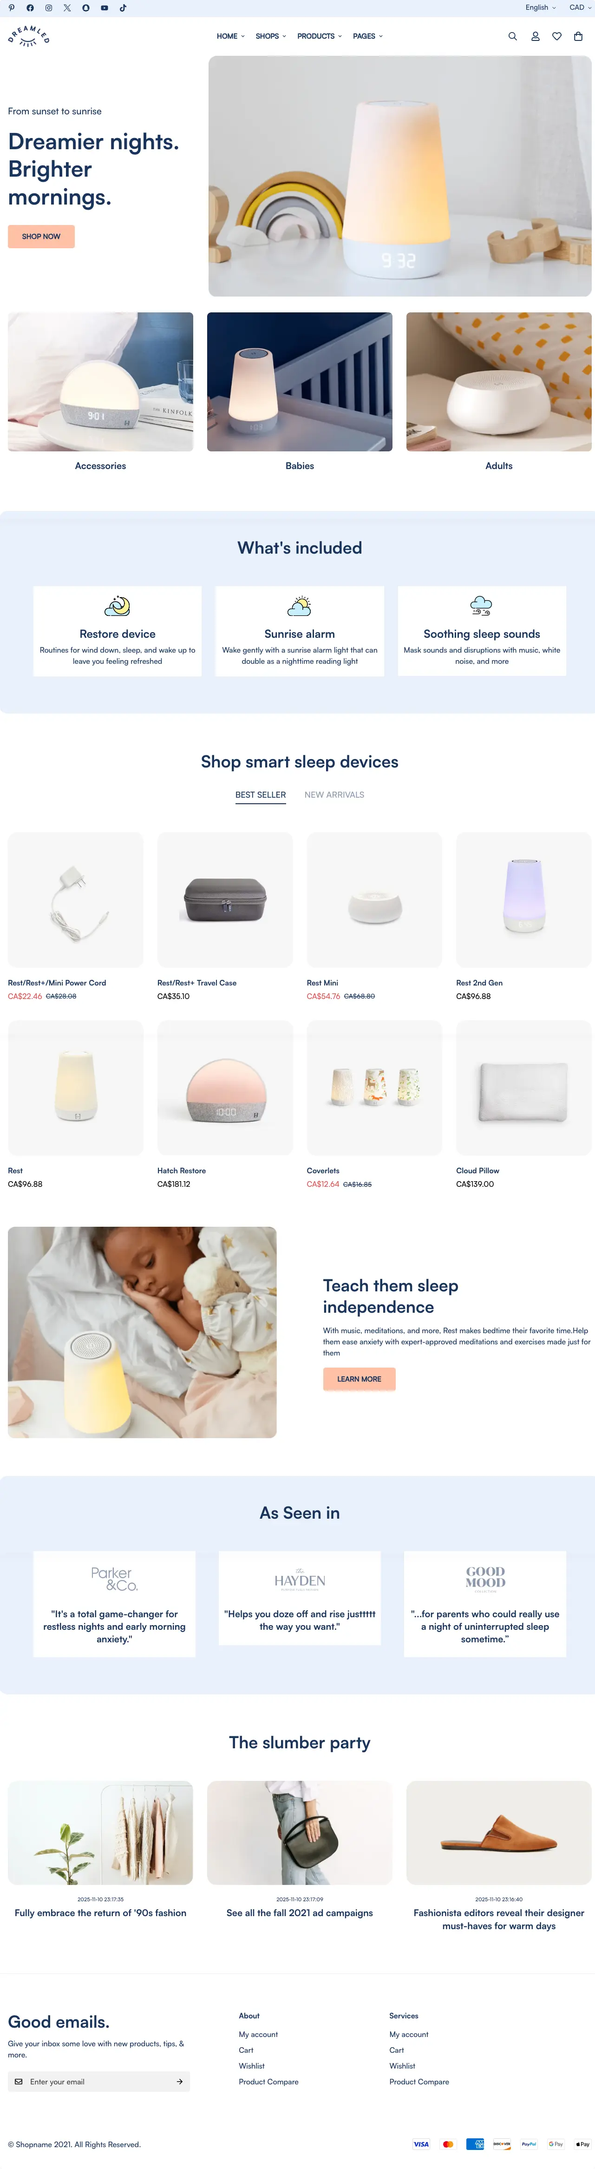
Task: Switch to the NEW ARRIVALS tab
Action: (334, 795)
